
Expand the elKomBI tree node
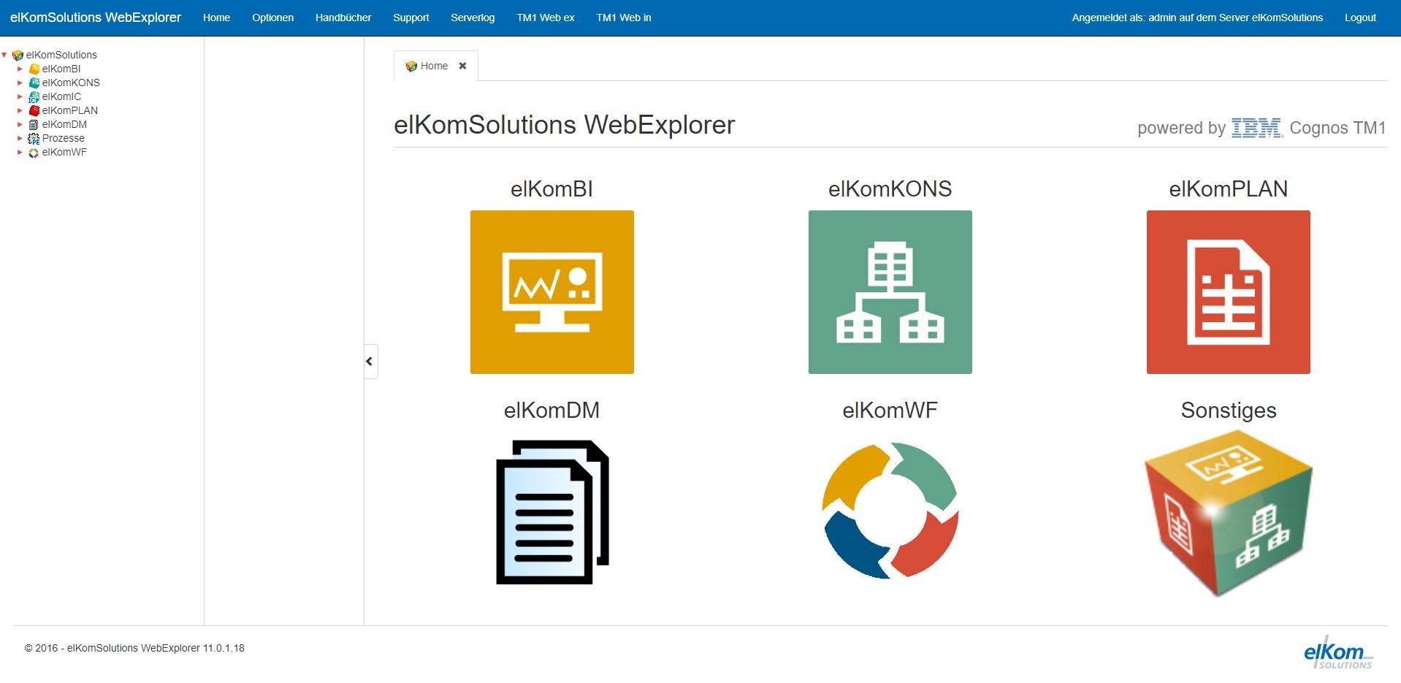coord(20,69)
